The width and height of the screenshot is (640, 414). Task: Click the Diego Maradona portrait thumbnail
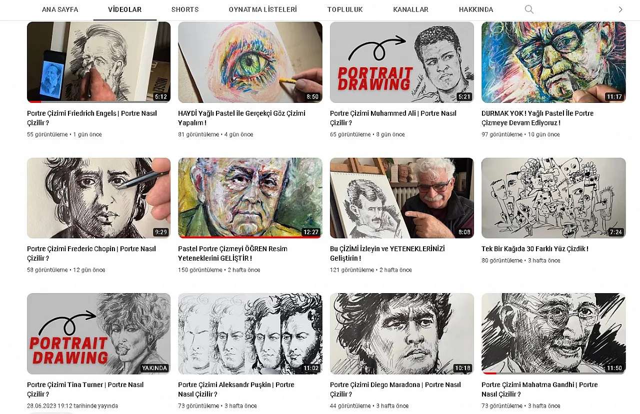402,334
